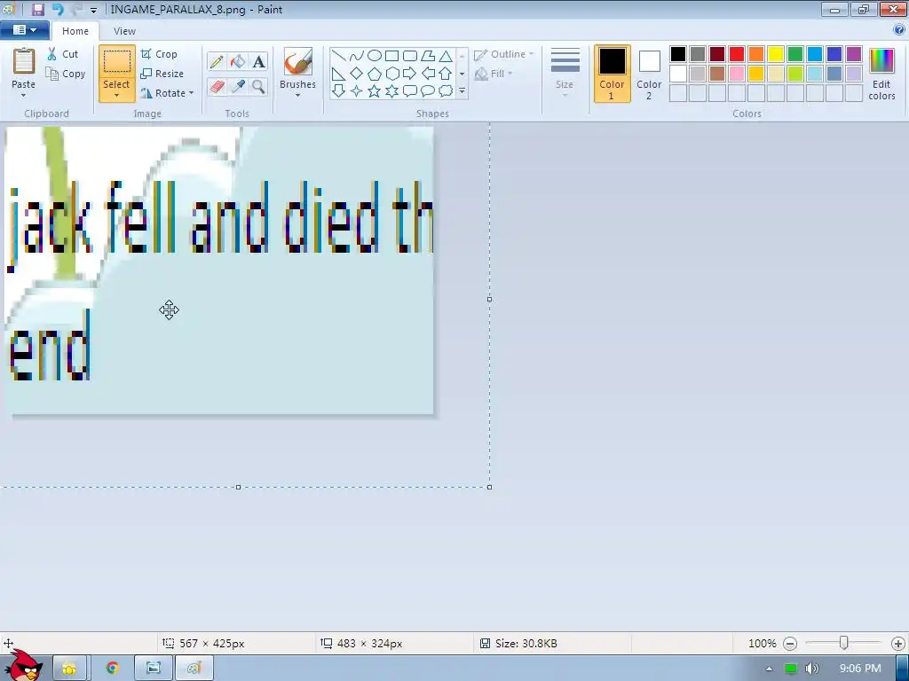Activate Color 1 foreground selector
Viewport: 909px width, 681px height.
(x=613, y=74)
